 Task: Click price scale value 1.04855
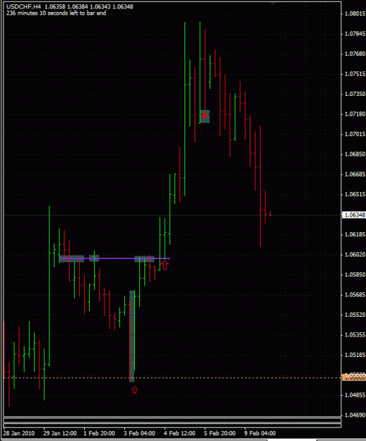point(355,395)
